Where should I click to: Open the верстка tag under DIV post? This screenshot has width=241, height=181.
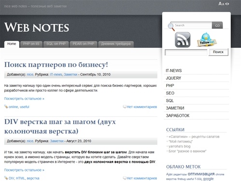coord(33,178)
